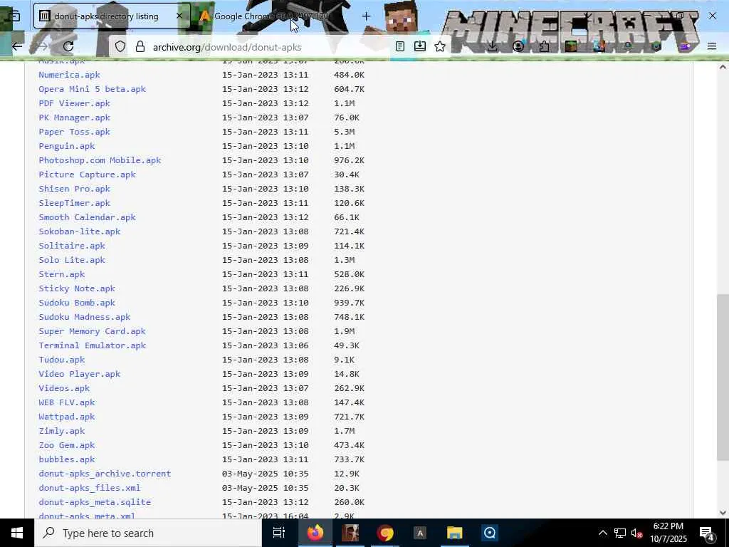The image size is (729, 547).
Task: Click donut-apks_meta.sqlite link
Action: (x=95, y=502)
